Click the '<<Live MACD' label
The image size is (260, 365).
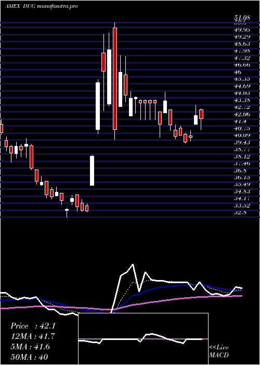point(219,351)
